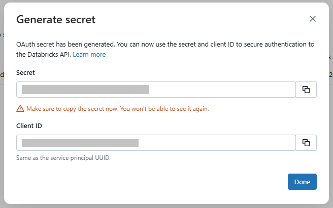The image size is (333, 208).
Task: Click the Client ID field label
Action: pos(29,126)
